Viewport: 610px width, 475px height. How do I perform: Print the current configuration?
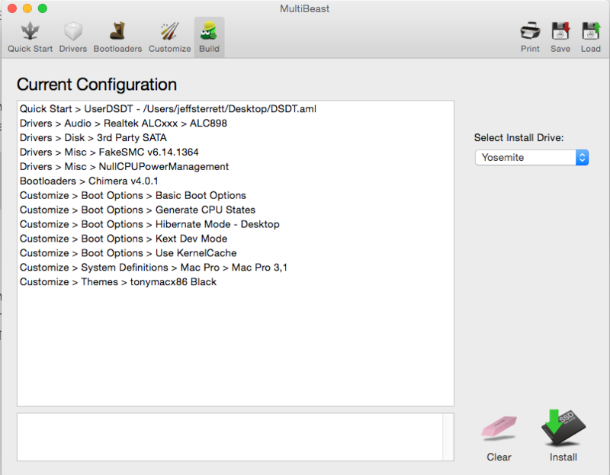[x=530, y=37]
